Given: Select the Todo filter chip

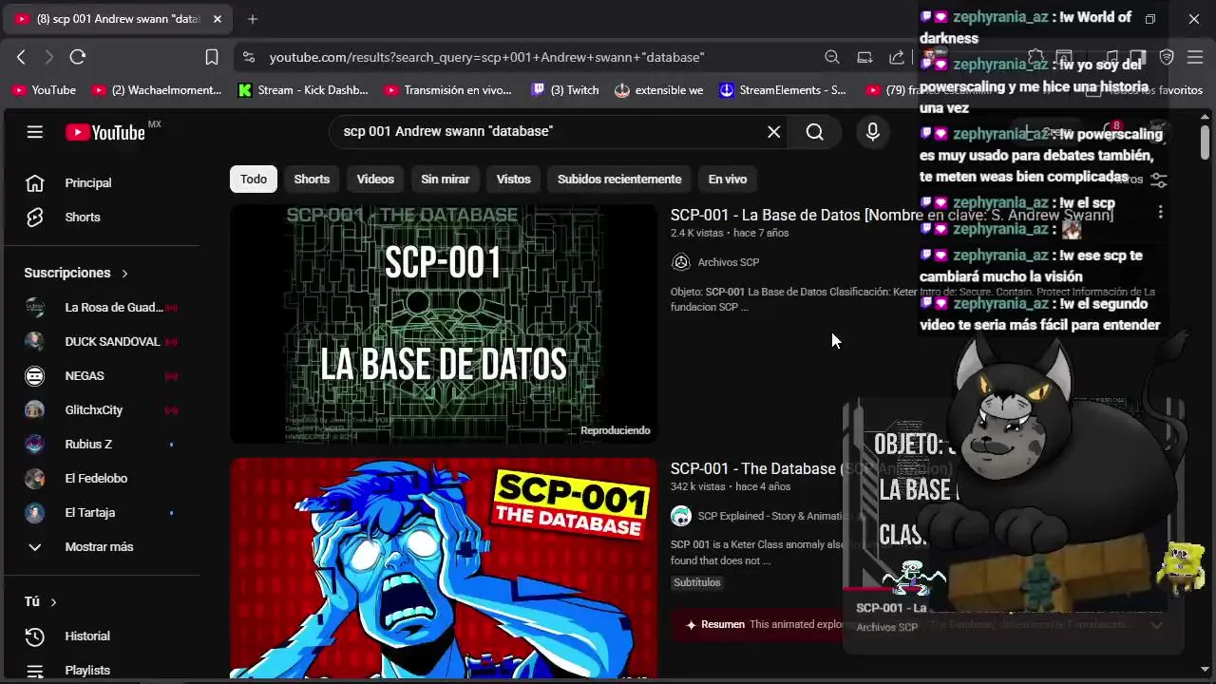Looking at the screenshot, I should pos(254,180).
